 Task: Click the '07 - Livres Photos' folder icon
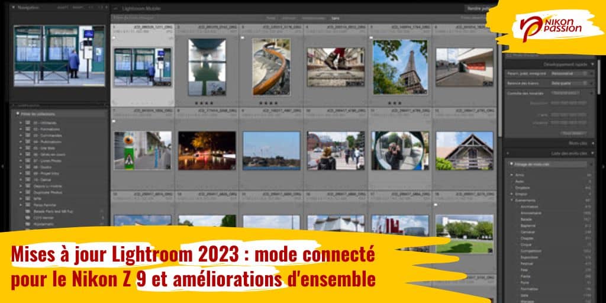pyautogui.click(x=28, y=161)
